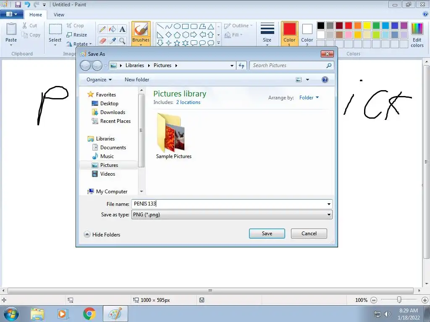Click the Undo arrow in quick access toolbar
Viewport: 430px width, 322px height.
27,4
